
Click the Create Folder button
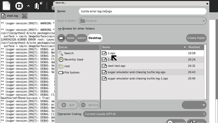(196, 38)
